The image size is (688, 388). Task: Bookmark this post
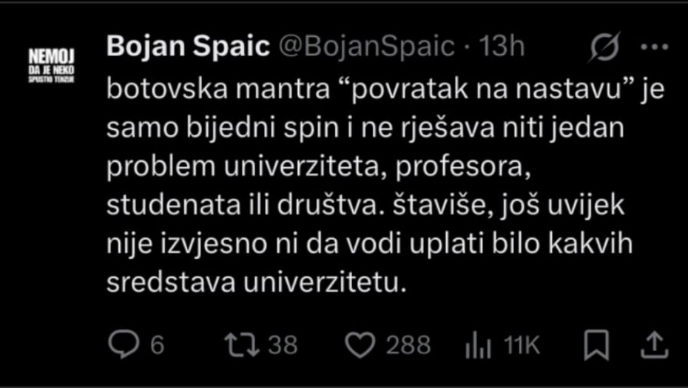click(597, 345)
